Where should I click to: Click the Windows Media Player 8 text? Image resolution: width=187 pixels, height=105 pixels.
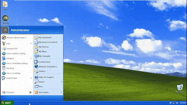click(16, 38)
